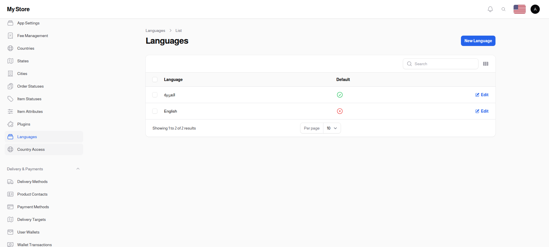Open Payment Methods menu item
The height and width of the screenshot is (247, 549).
point(44,207)
